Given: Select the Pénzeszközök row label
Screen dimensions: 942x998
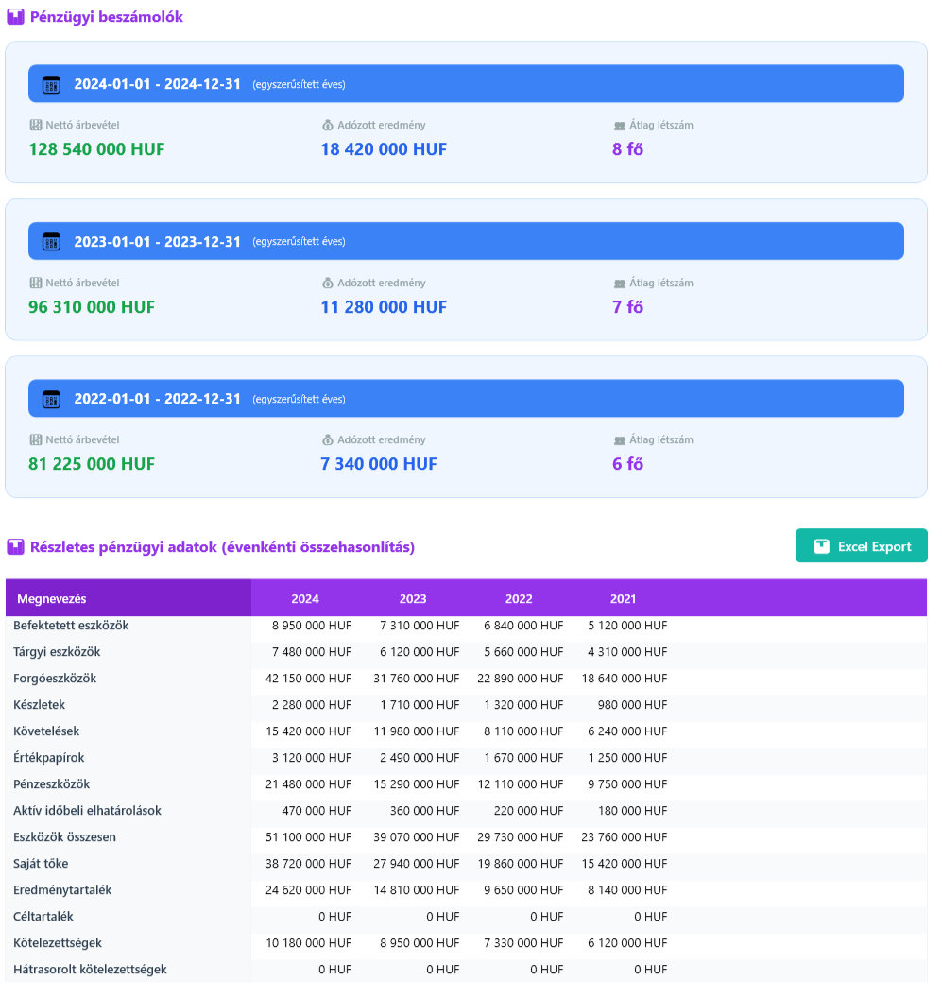Looking at the screenshot, I should tap(52, 784).
